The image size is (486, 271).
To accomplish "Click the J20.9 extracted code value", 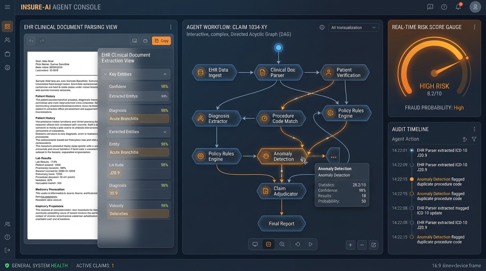I will (x=115, y=173).
